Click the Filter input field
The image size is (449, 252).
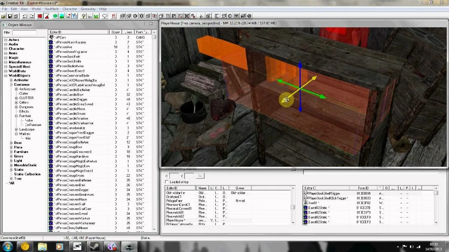pyautogui.click(x=24, y=33)
